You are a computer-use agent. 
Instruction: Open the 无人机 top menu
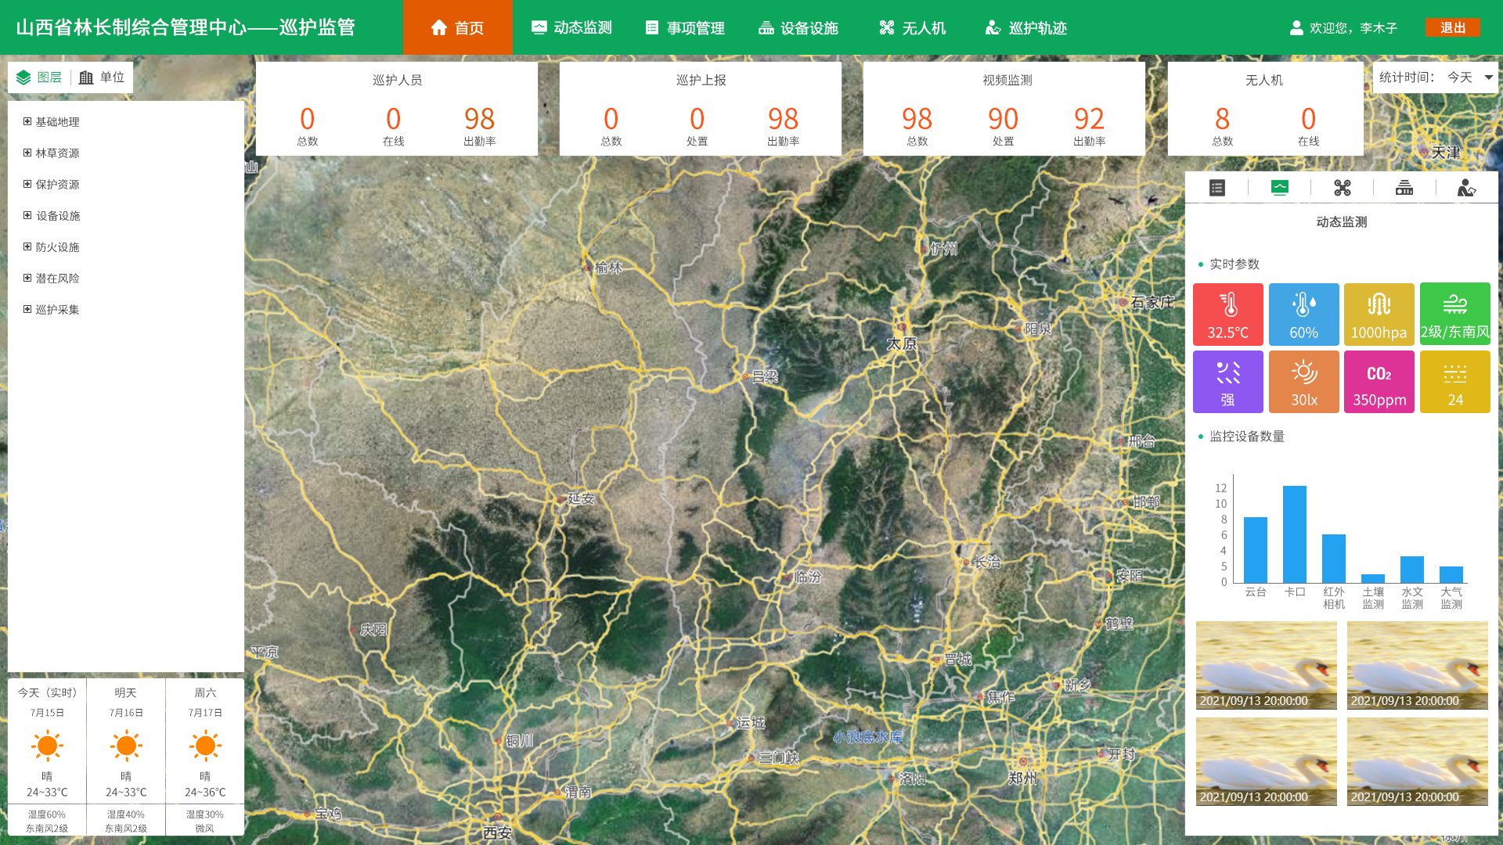click(x=912, y=28)
